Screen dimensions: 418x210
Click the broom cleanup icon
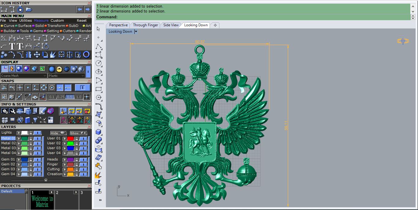[63, 111]
